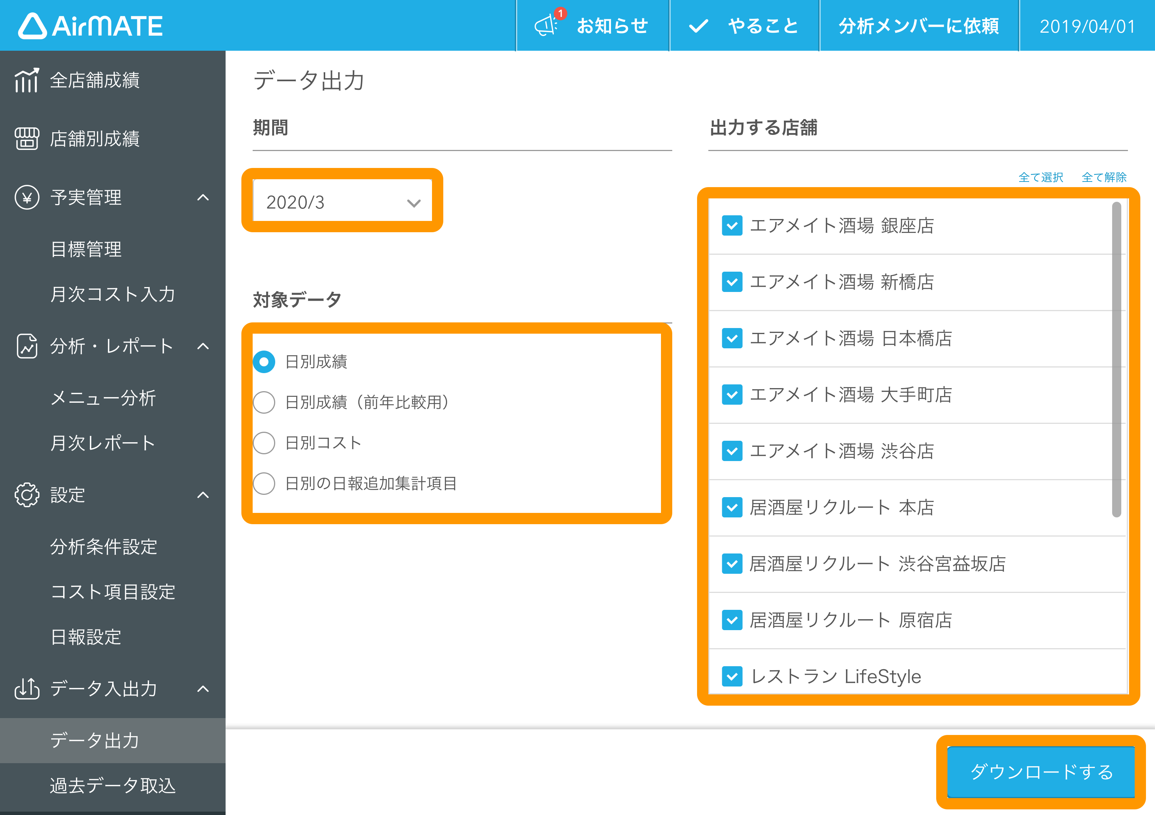Open the お知らせ notifications tab
1155x815 pixels.
593,26
